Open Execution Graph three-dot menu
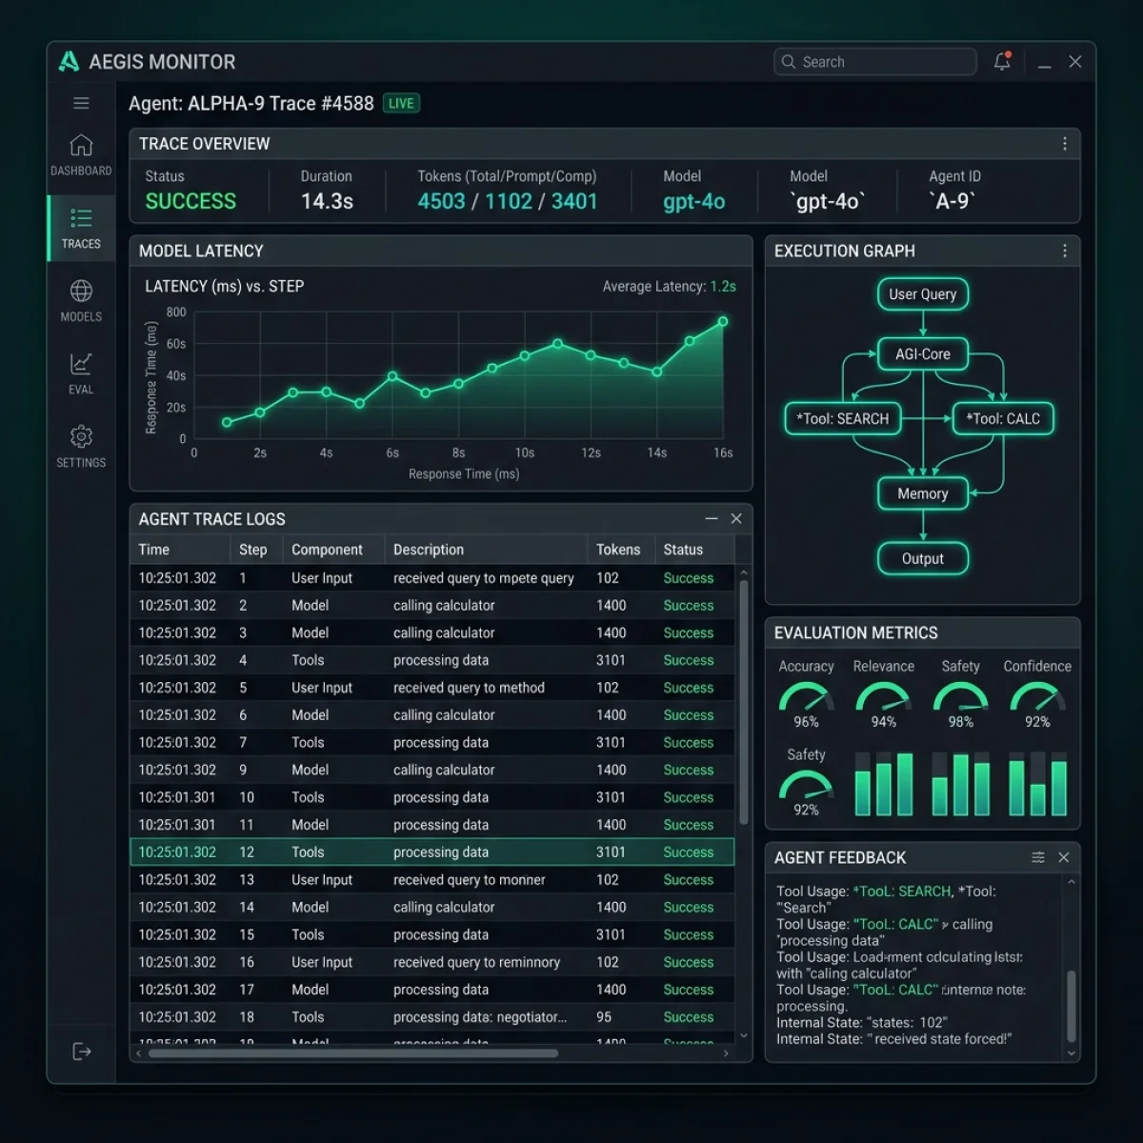This screenshot has height=1143, width=1143. coord(1064,251)
